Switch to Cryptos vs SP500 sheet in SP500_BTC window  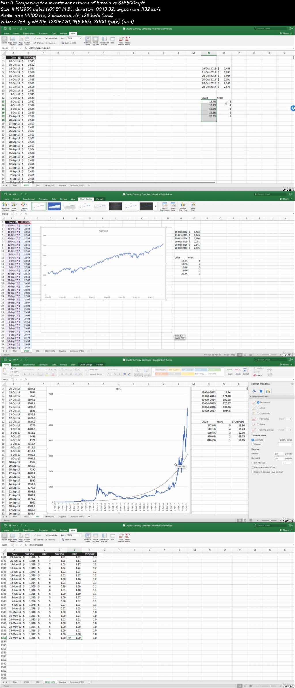[x=77, y=682]
